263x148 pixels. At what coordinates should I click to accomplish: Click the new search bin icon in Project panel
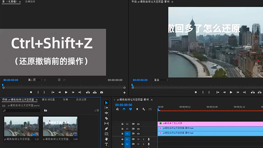click(x=46, y=110)
